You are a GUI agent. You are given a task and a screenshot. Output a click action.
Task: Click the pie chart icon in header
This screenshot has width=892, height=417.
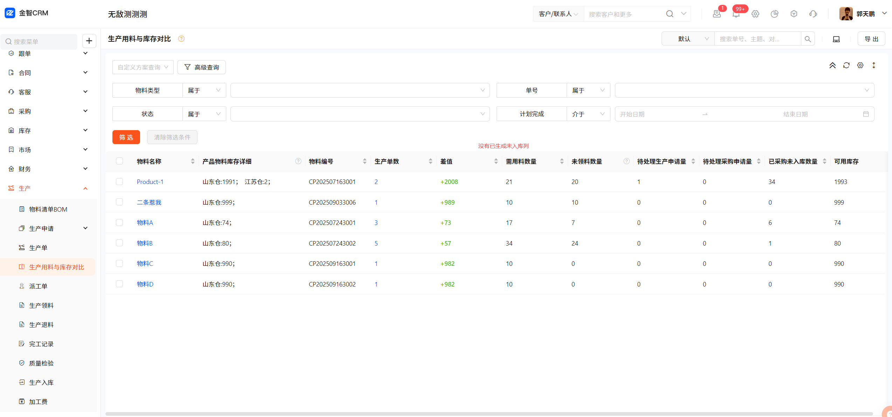tap(774, 14)
